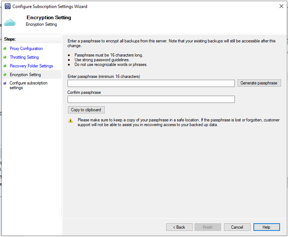Click the Finish button
The image size is (288, 237).
click(208, 227)
